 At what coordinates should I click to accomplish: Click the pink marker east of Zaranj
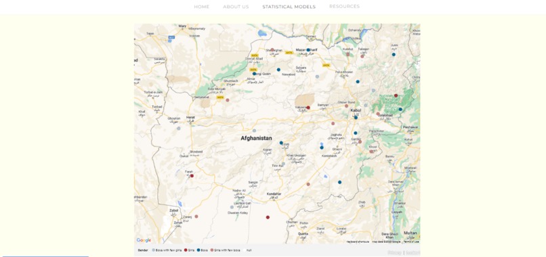pyautogui.click(x=196, y=216)
